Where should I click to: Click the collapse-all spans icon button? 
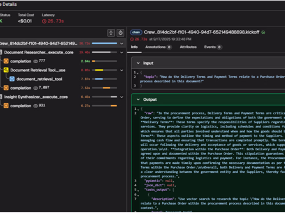[111, 33]
